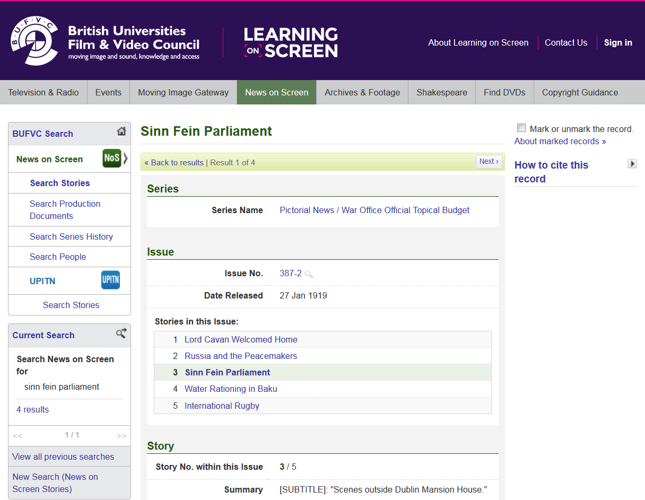The width and height of the screenshot is (645, 500).
Task: Click the magnifier icon beside Issue No. 387-2
Action: (309, 274)
